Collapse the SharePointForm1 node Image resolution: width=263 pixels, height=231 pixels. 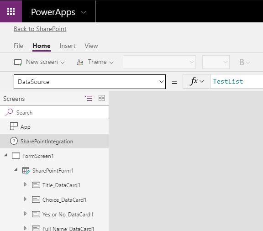(16, 169)
